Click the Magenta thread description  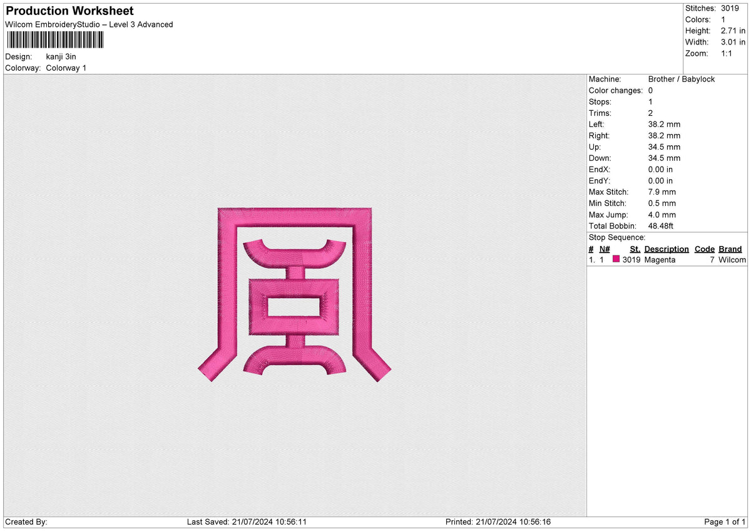click(660, 260)
